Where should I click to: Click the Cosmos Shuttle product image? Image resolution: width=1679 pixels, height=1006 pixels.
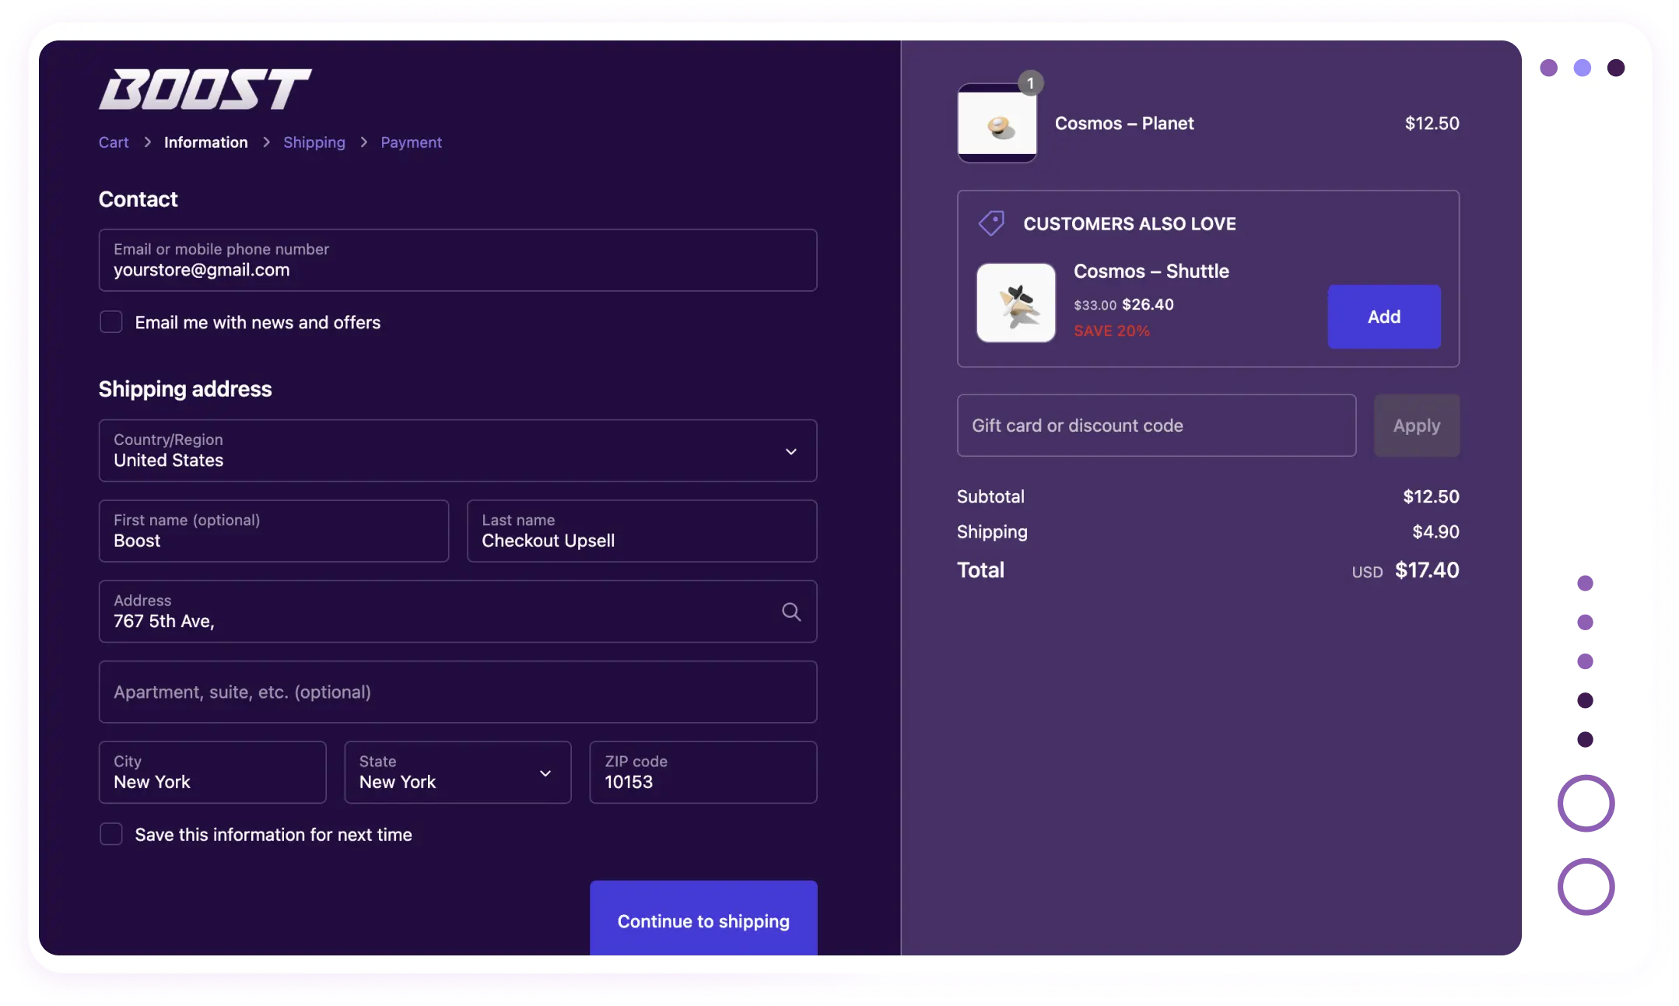click(1015, 303)
